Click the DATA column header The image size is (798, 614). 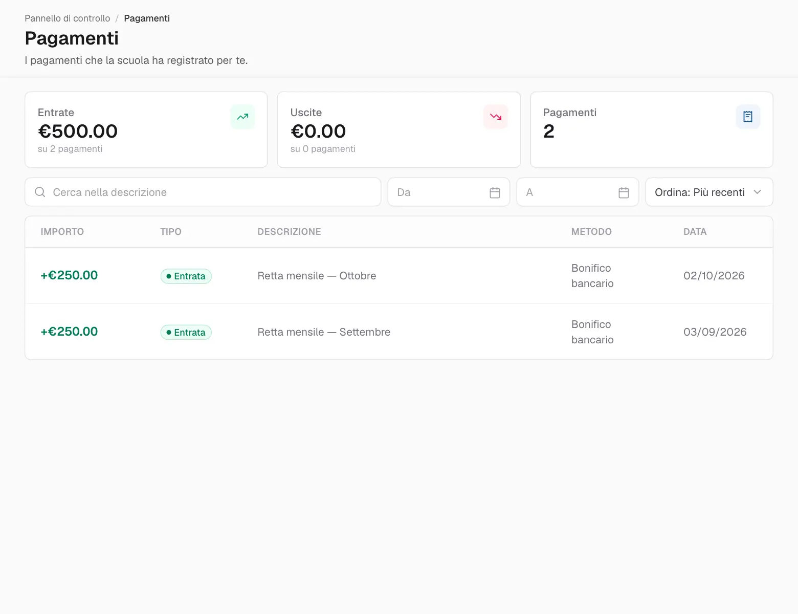point(695,232)
